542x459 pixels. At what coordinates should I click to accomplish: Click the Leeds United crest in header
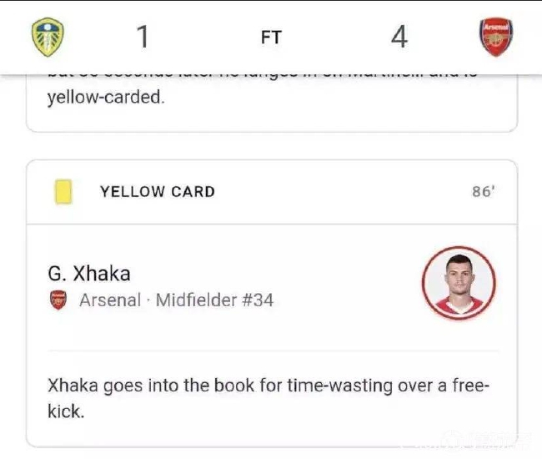[48, 37]
